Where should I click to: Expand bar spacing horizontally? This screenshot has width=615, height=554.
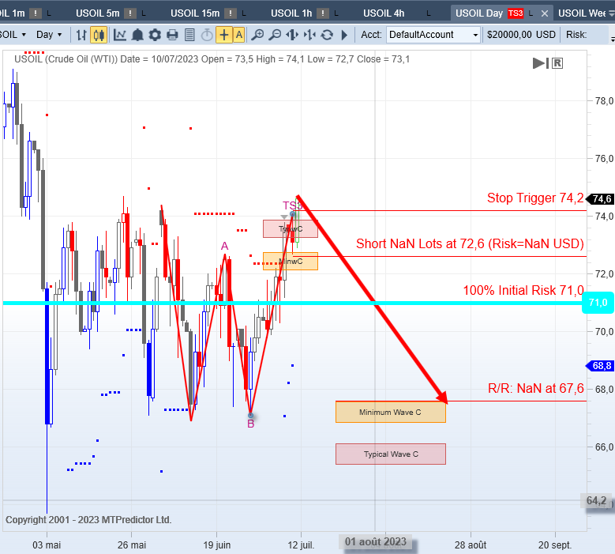pyautogui.click(x=292, y=35)
